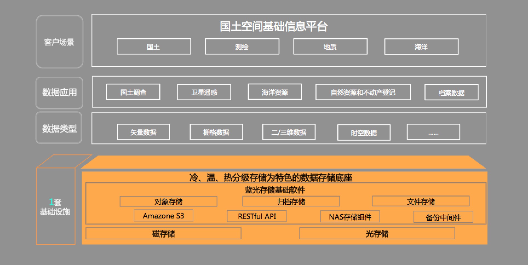Click the 蓝光存储基础软件 heading
The image size is (528, 265).
click(275, 190)
